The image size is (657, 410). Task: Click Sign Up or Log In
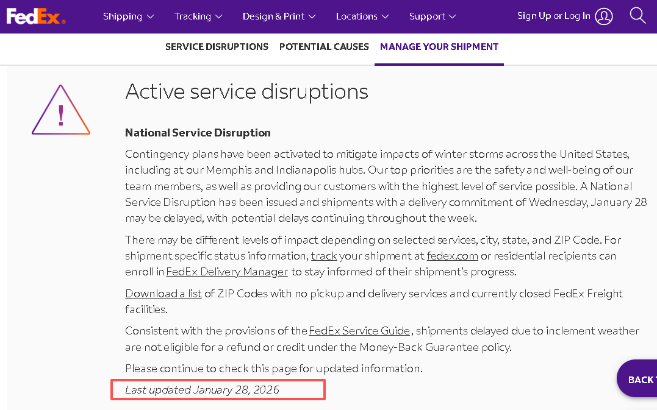coord(553,16)
